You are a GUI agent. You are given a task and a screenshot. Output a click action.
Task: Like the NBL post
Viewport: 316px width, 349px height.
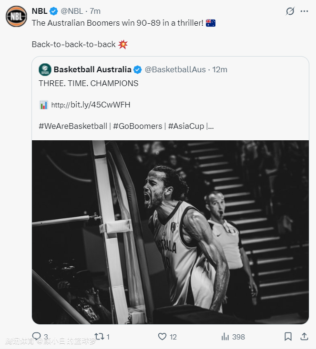[163, 337]
